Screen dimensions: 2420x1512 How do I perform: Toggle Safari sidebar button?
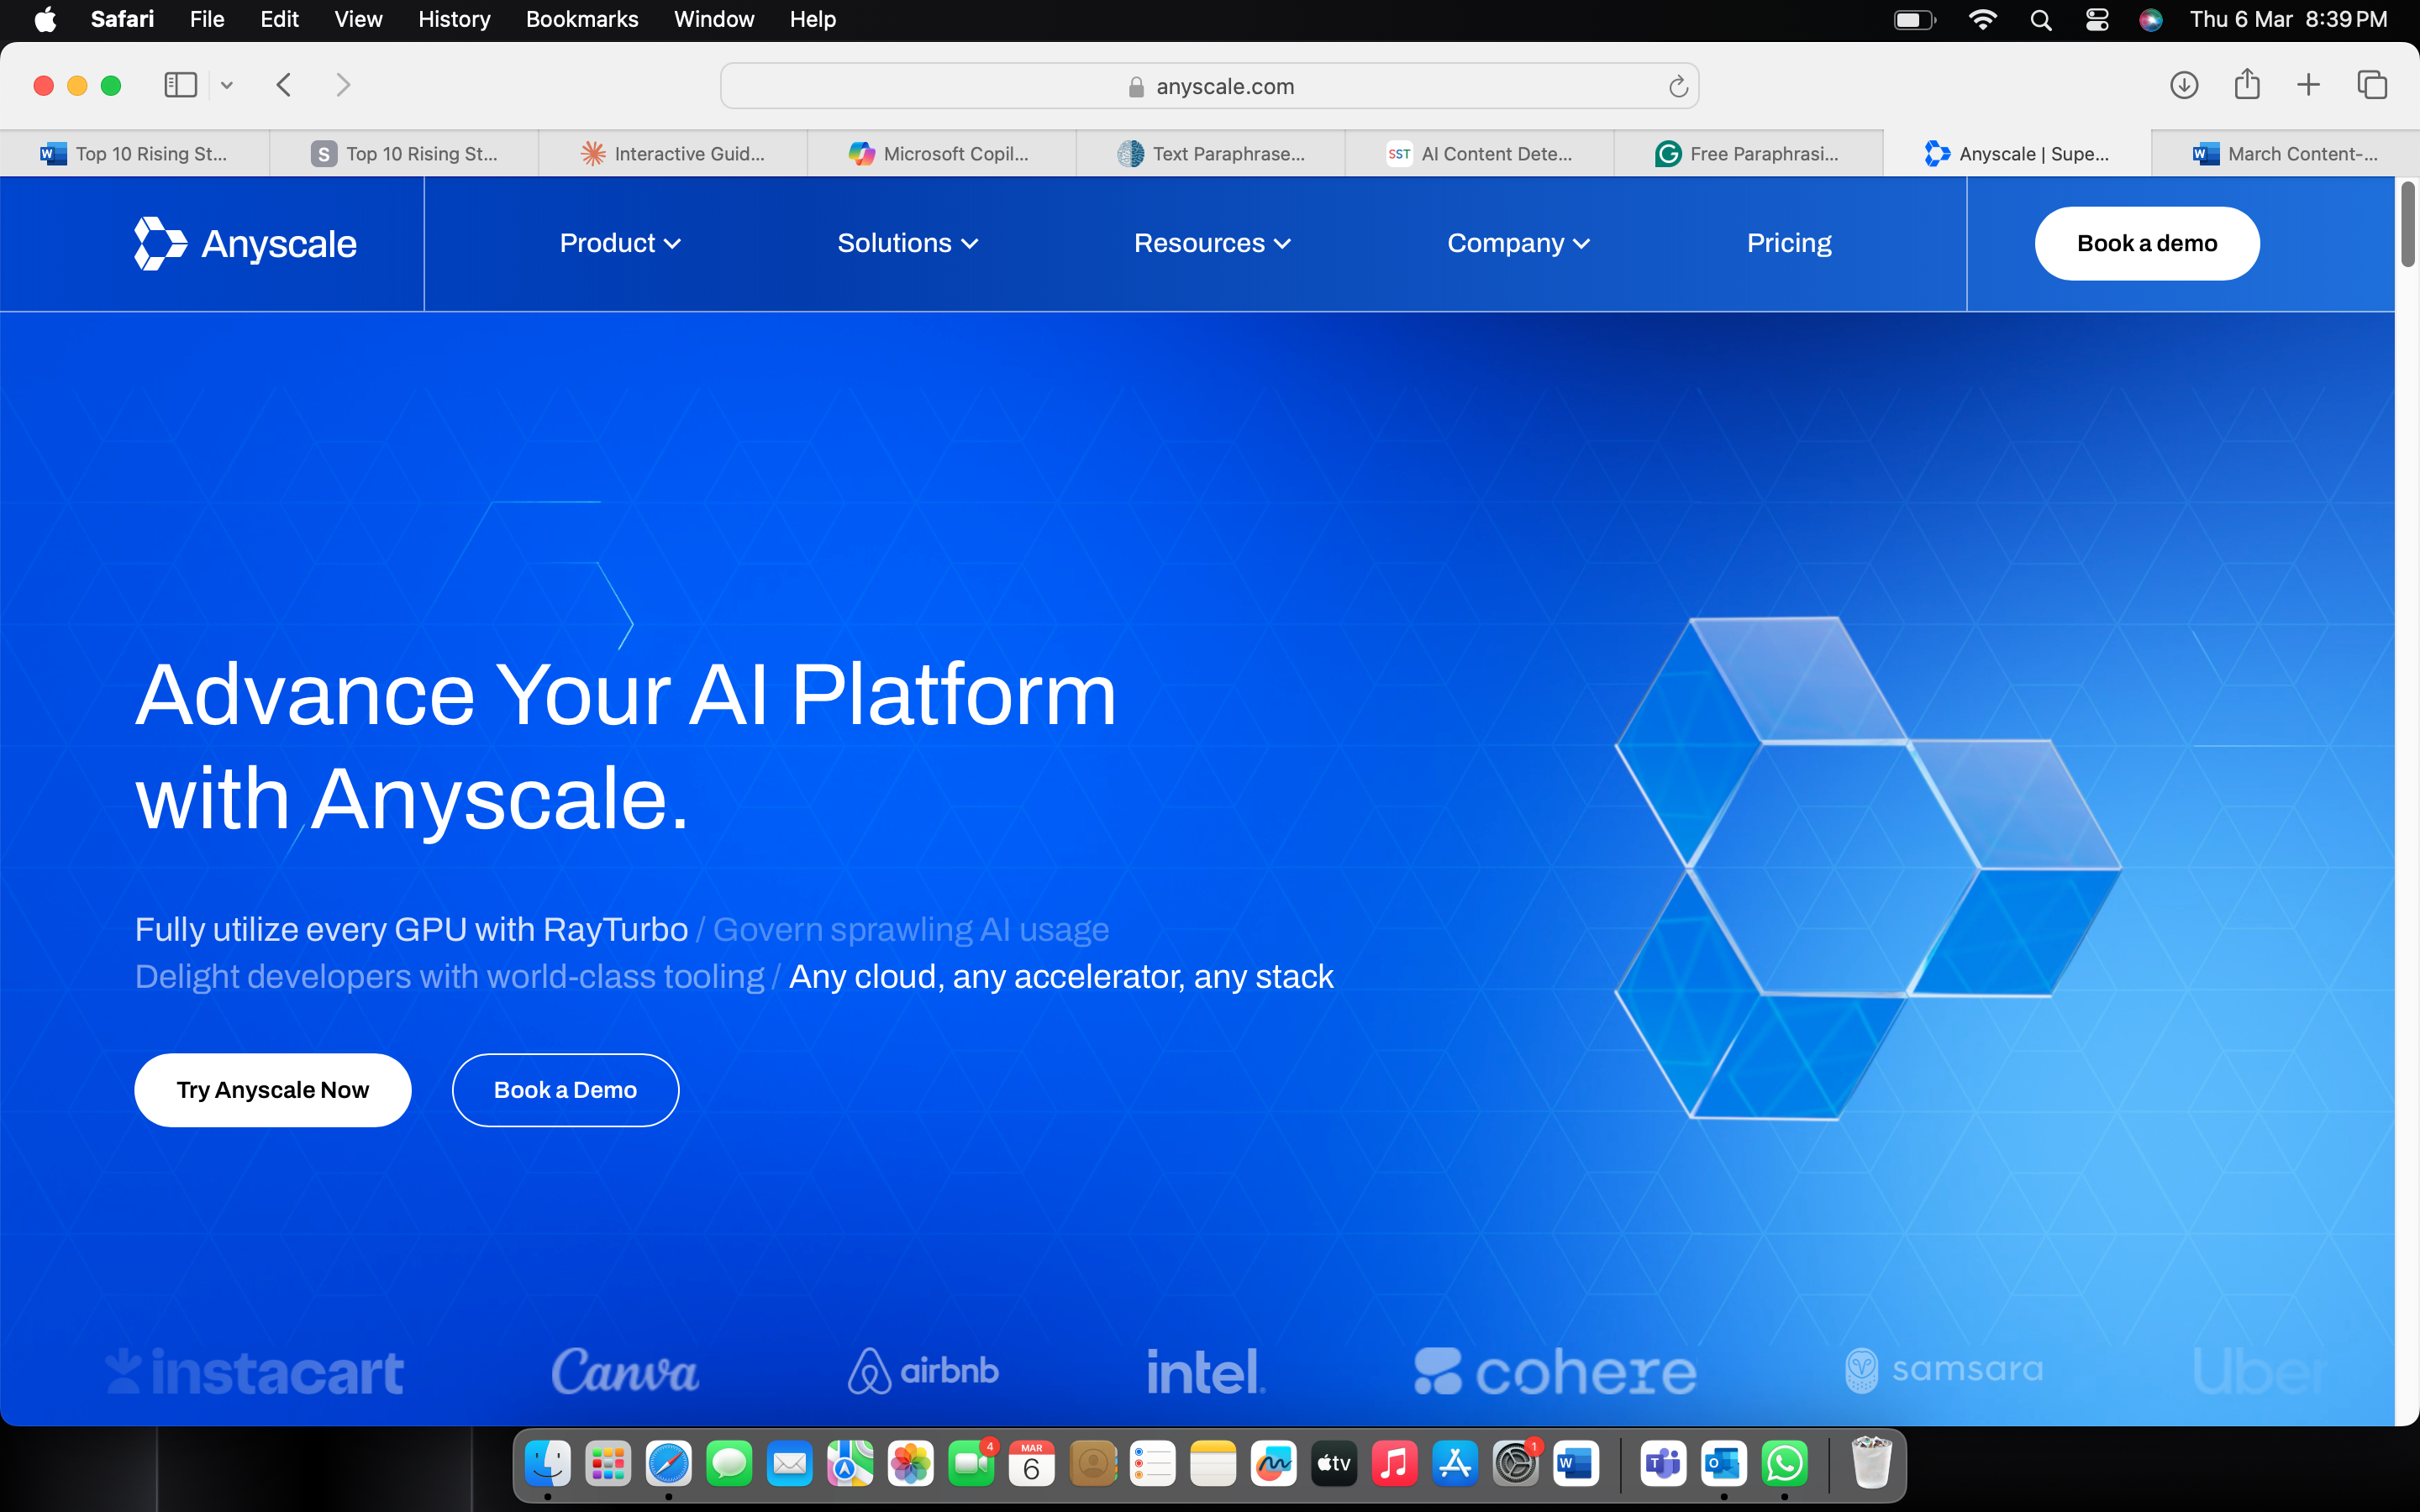[180, 85]
